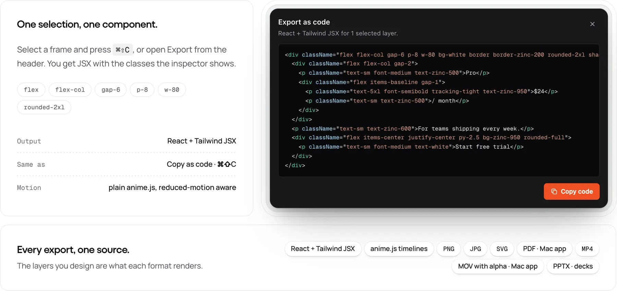Select the flex-col class chip
The width and height of the screenshot is (617, 291).
point(70,90)
